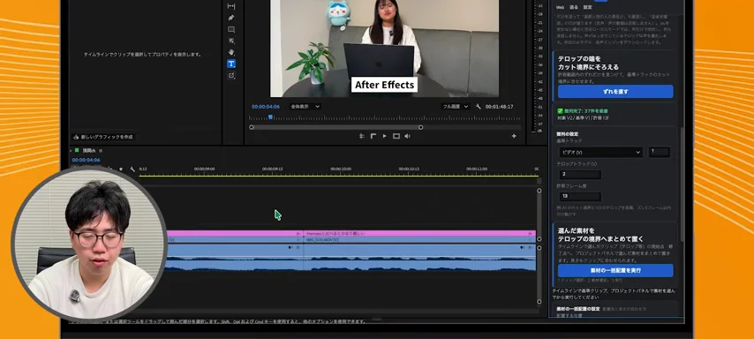Click the monitor timecode 00:00:04:06

click(266, 107)
